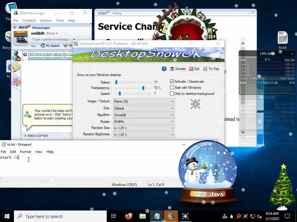Screen dimensions: 297x222
Task: Click the Ln 1, Col 9 status entry
Action: [x=156, y=185]
